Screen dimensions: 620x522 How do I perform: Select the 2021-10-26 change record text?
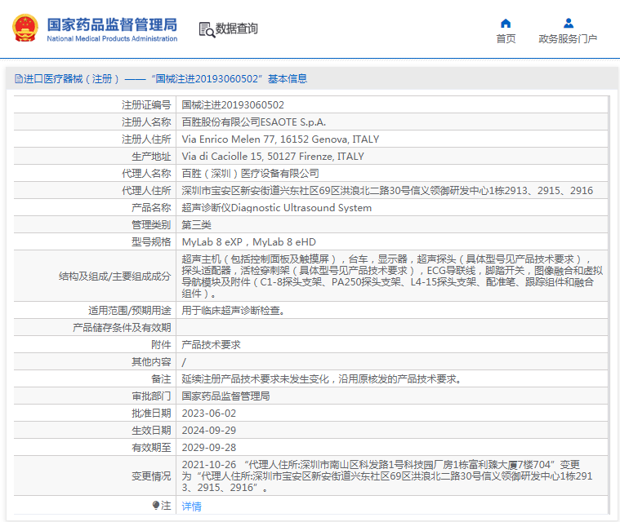coord(387,476)
